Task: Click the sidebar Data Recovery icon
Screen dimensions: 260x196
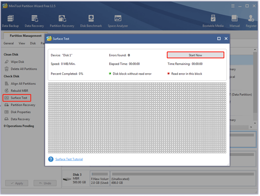Action: [6, 119]
